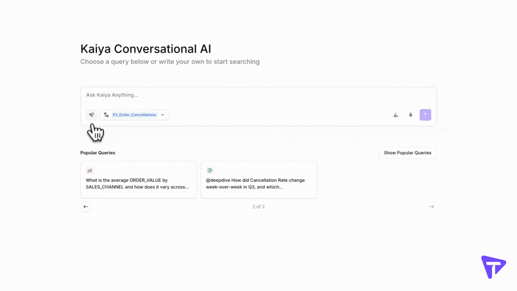
Task: Click the telescope deep dive icon
Action: [92, 115]
